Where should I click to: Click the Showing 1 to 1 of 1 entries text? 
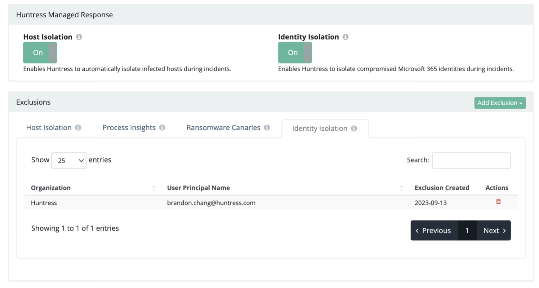tap(75, 228)
